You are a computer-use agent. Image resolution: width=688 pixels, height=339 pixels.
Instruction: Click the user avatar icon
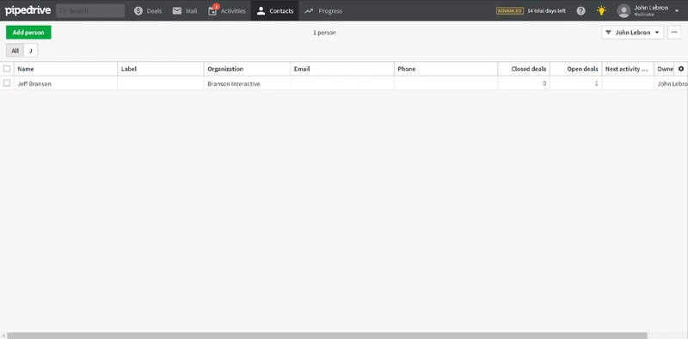click(x=623, y=11)
